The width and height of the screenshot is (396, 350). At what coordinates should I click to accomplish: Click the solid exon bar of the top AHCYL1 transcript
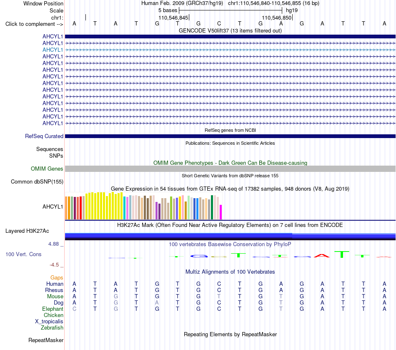click(230, 37)
